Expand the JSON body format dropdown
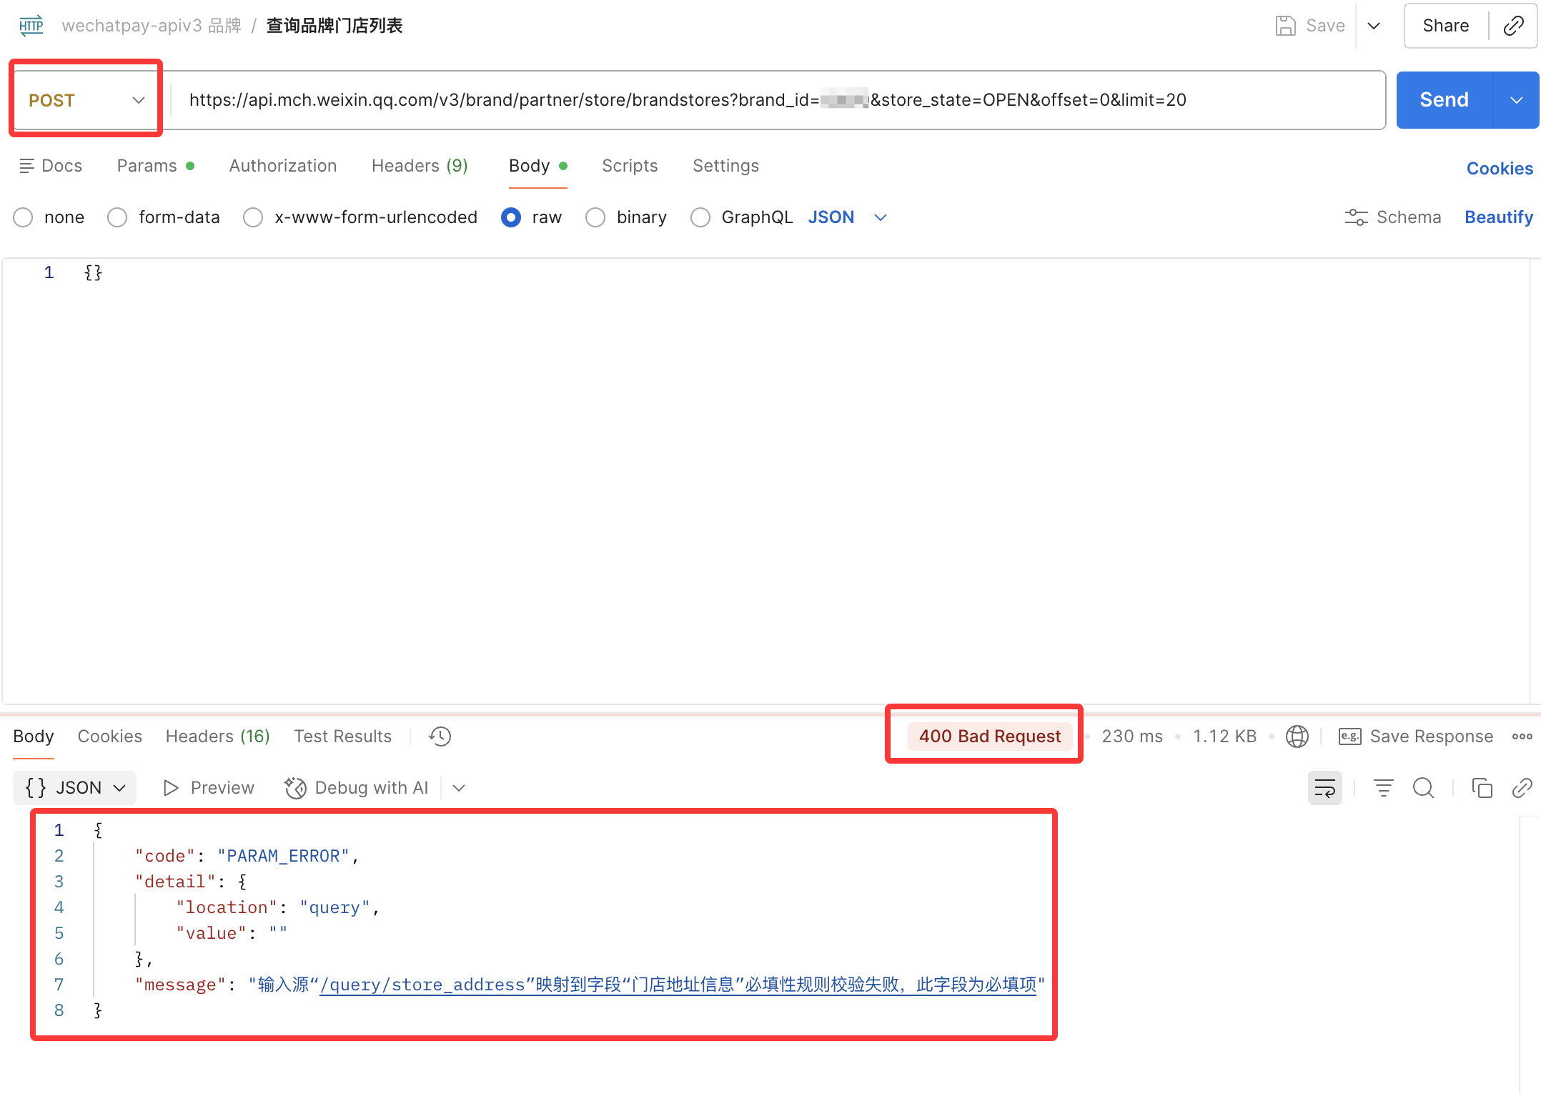 coord(881,217)
